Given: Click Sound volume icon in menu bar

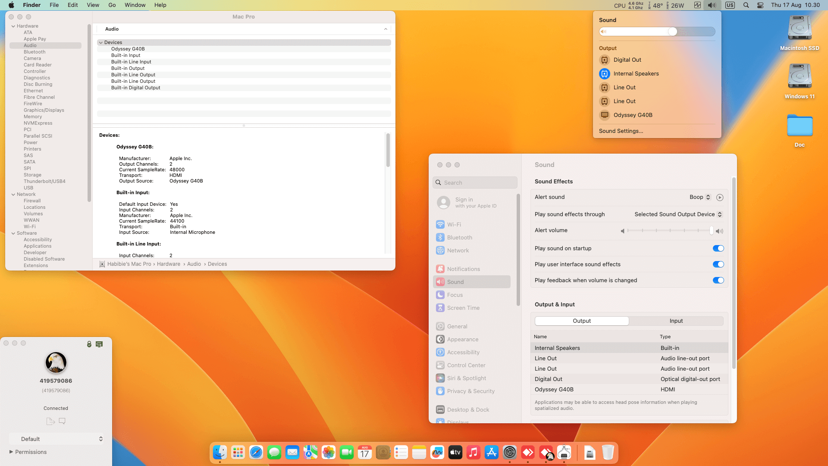Looking at the screenshot, I should pos(712,5).
